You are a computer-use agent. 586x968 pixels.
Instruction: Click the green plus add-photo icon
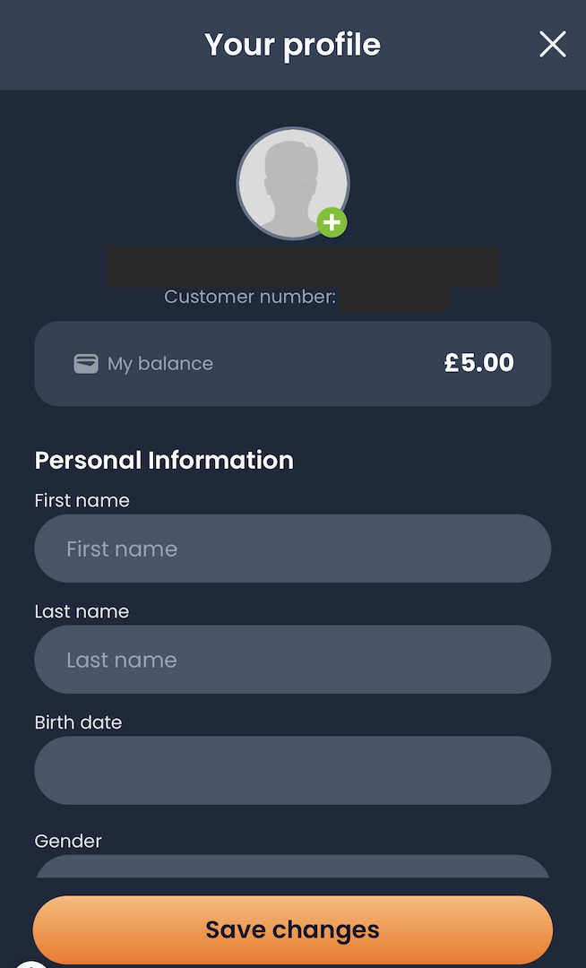[x=332, y=222]
